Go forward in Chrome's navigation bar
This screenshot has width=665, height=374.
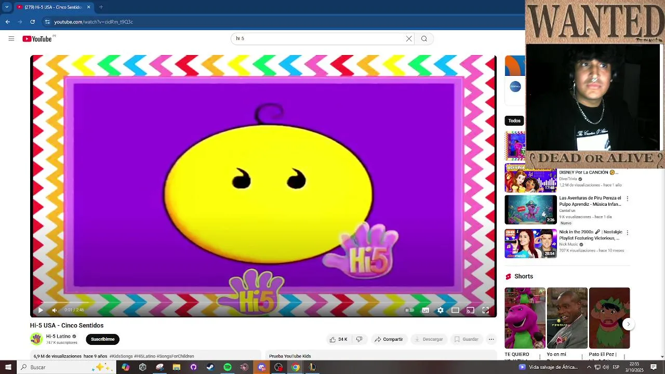(x=20, y=22)
